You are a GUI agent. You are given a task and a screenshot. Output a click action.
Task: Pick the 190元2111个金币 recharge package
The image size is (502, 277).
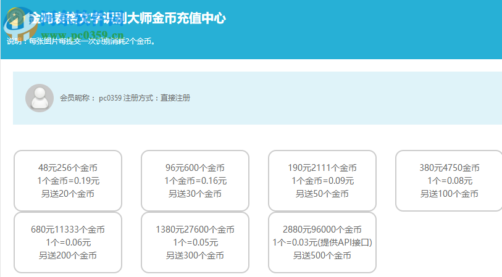[x=322, y=181]
